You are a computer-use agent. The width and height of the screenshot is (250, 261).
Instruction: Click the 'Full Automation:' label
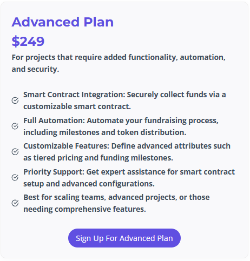(x=54, y=121)
